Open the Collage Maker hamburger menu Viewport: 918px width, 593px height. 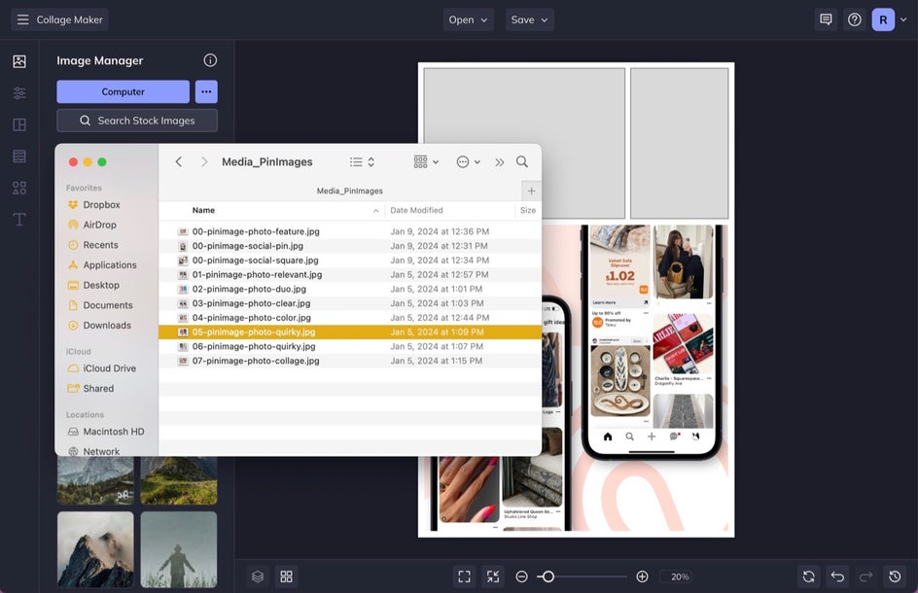22,19
